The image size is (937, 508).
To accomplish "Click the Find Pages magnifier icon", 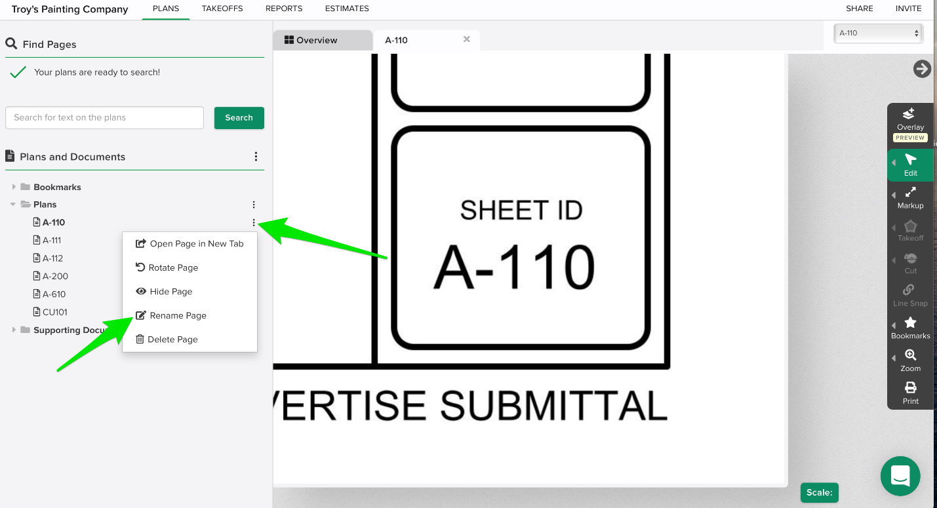I will coord(11,44).
